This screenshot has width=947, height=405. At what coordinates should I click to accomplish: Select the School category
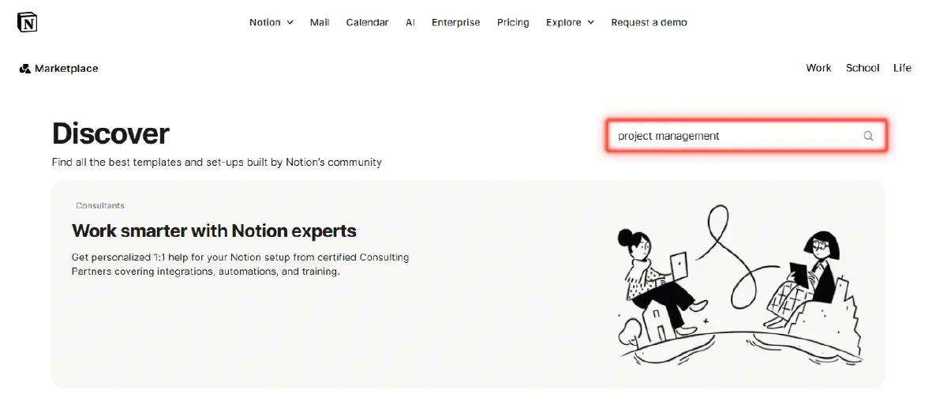863,68
